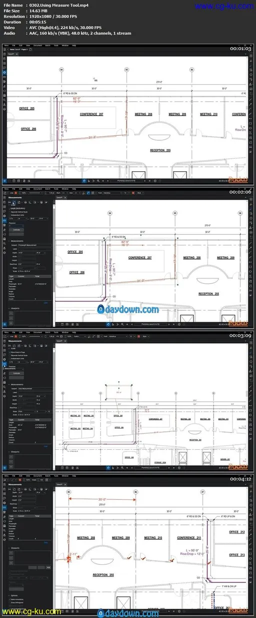Viewport: 256px width, 618px height.
Task: Open the Slope Pitch dropdown in the 00:03:09 frame
Action: click(27, 411)
